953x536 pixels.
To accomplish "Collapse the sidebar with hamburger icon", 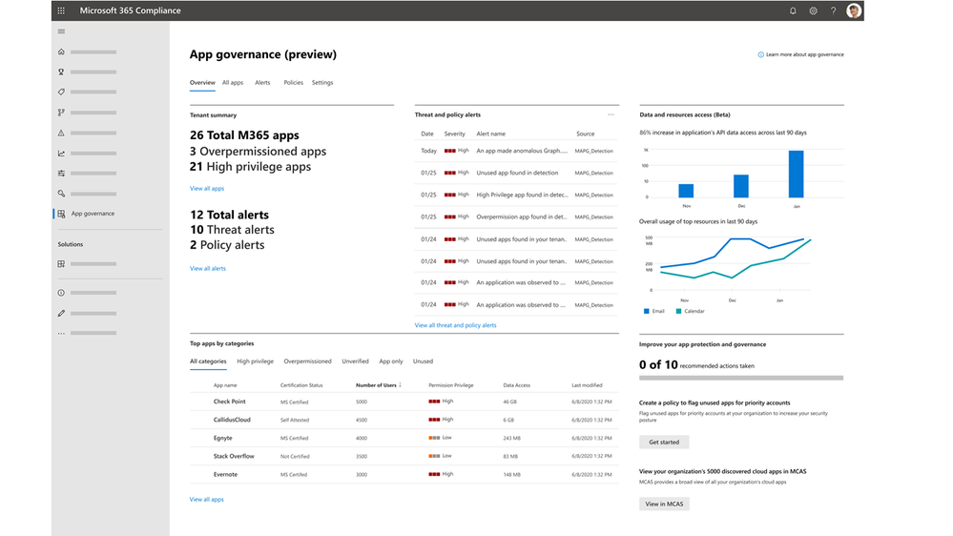I will (61, 31).
